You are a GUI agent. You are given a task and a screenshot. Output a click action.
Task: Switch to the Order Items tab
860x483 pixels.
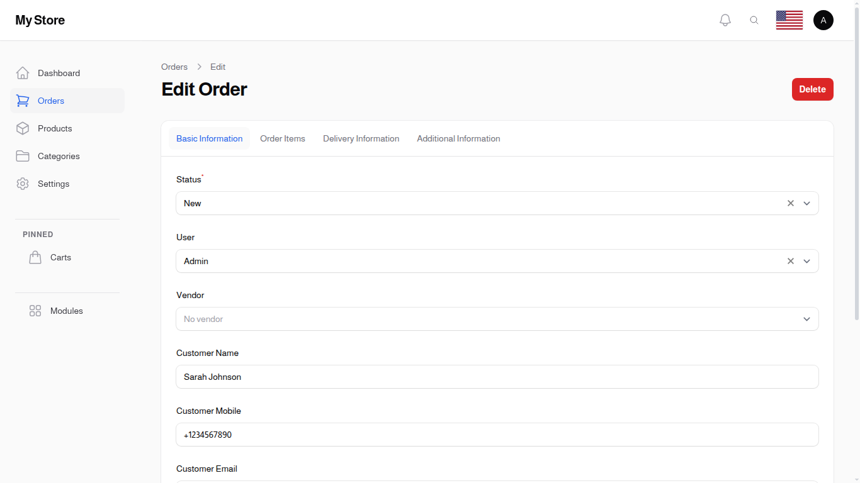[x=282, y=138]
